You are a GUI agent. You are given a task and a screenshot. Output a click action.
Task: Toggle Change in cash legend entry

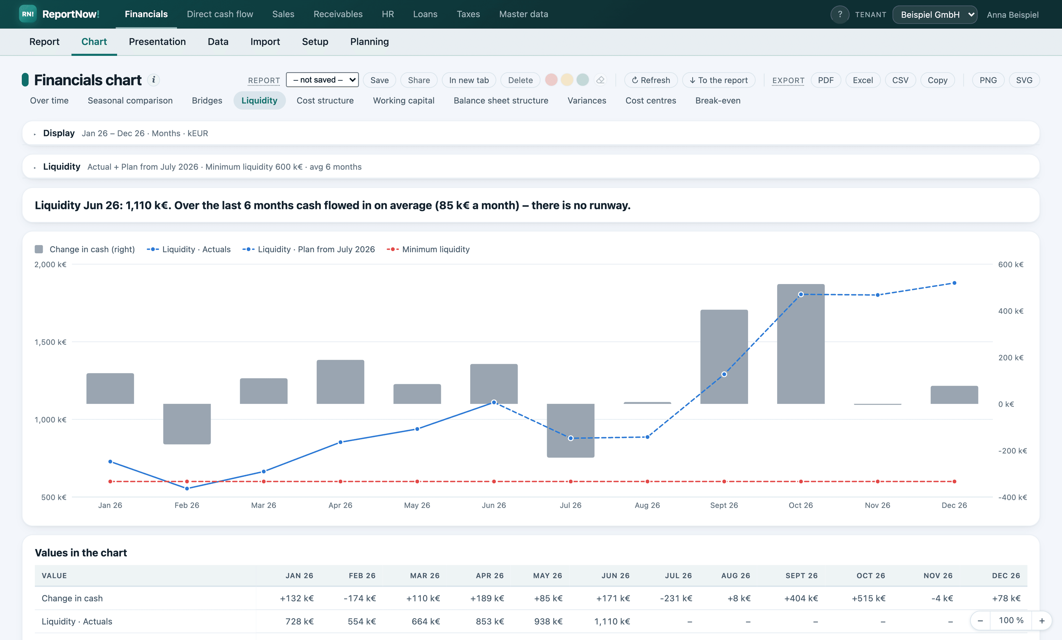click(x=85, y=249)
